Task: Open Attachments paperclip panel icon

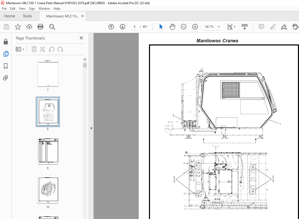Action: tap(6, 78)
